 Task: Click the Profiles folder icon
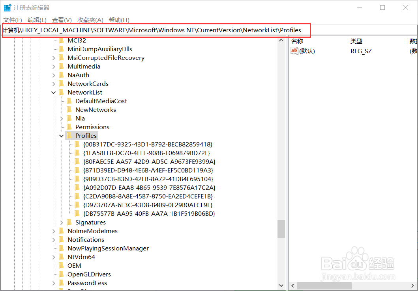click(69, 136)
